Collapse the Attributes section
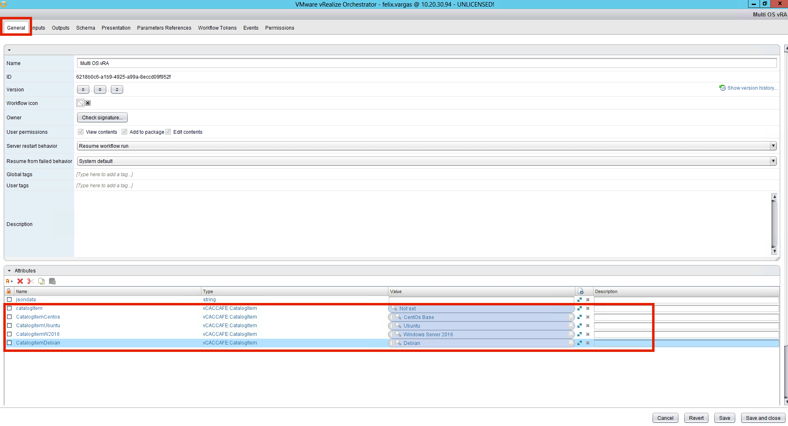 point(9,271)
